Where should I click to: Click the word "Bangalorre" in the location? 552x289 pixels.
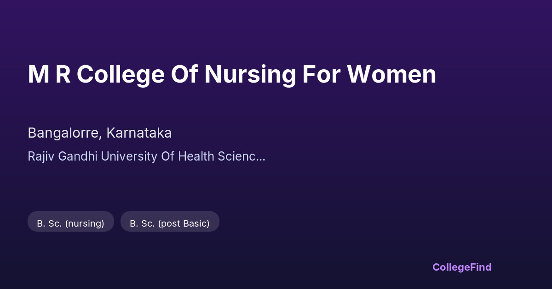63,133
